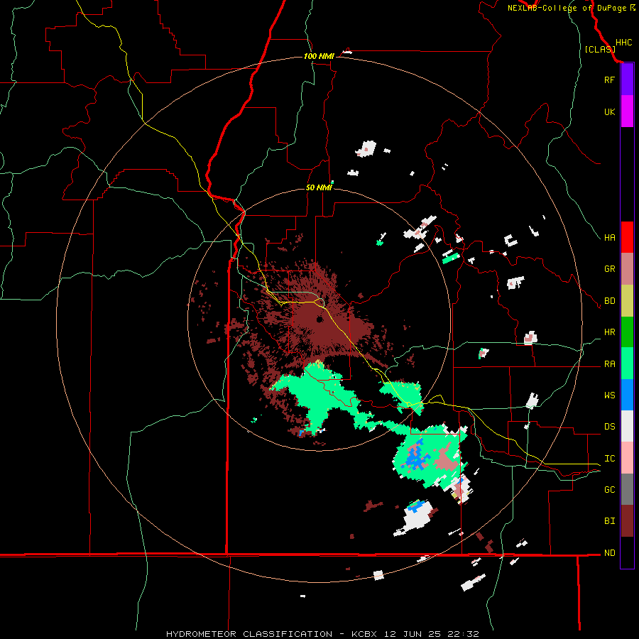Click the BI brown legend swatch

coord(627,521)
